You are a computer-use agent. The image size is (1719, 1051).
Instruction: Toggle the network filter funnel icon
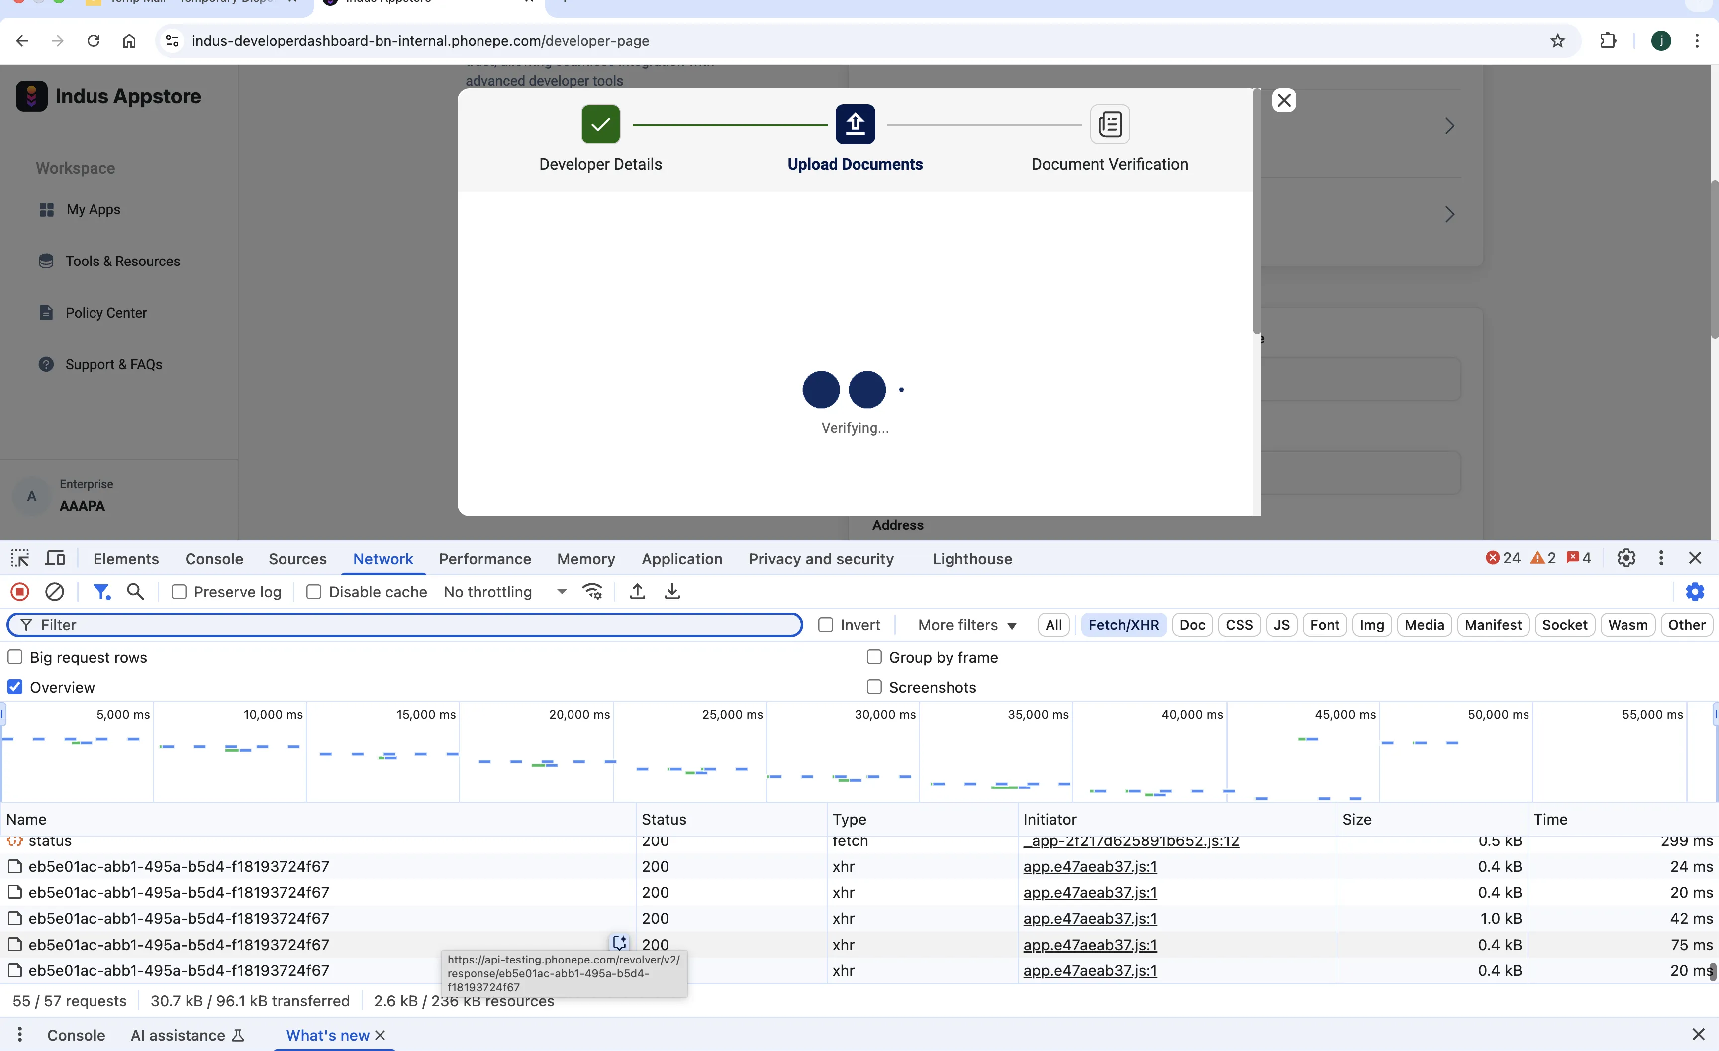tap(102, 592)
